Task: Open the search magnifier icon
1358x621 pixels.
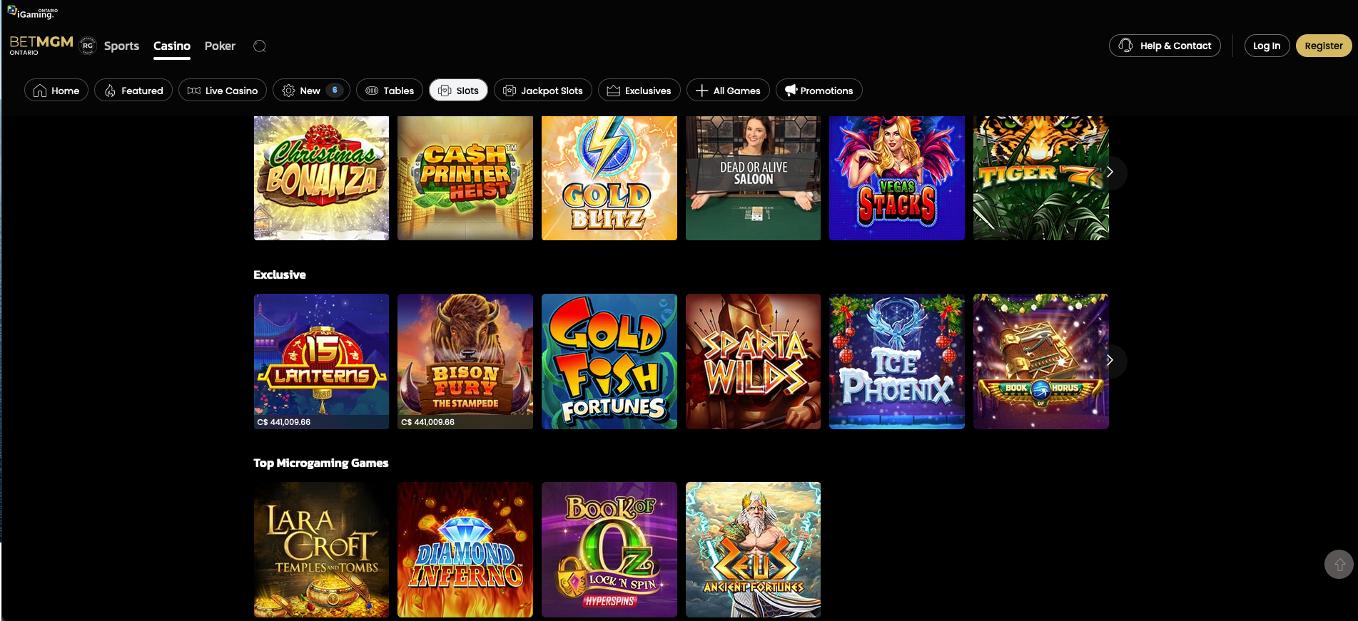Action: [260, 46]
